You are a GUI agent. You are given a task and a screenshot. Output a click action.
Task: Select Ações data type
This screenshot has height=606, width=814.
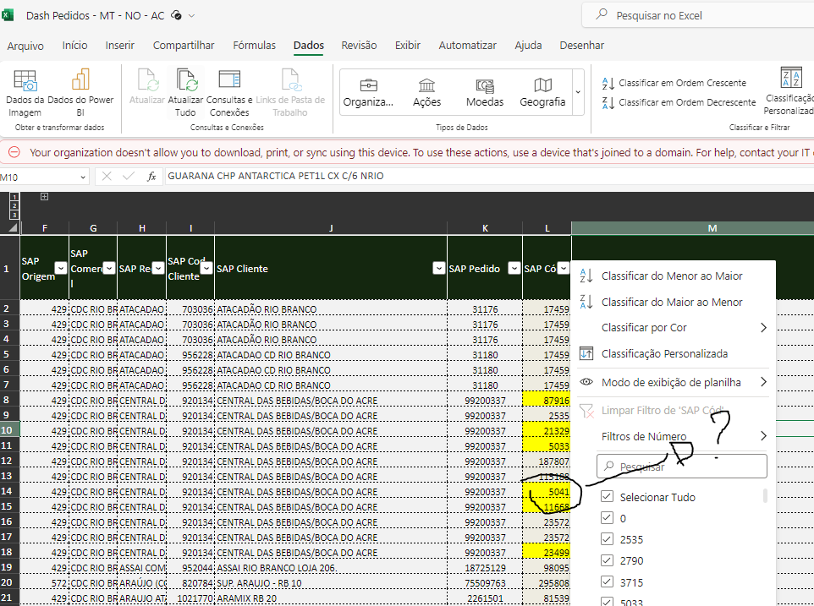[426, 92]
